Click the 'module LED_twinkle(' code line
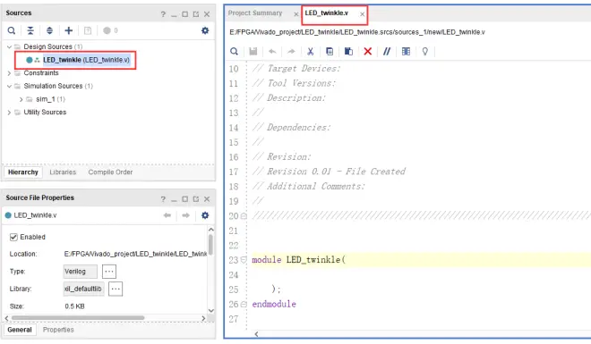 298,260
